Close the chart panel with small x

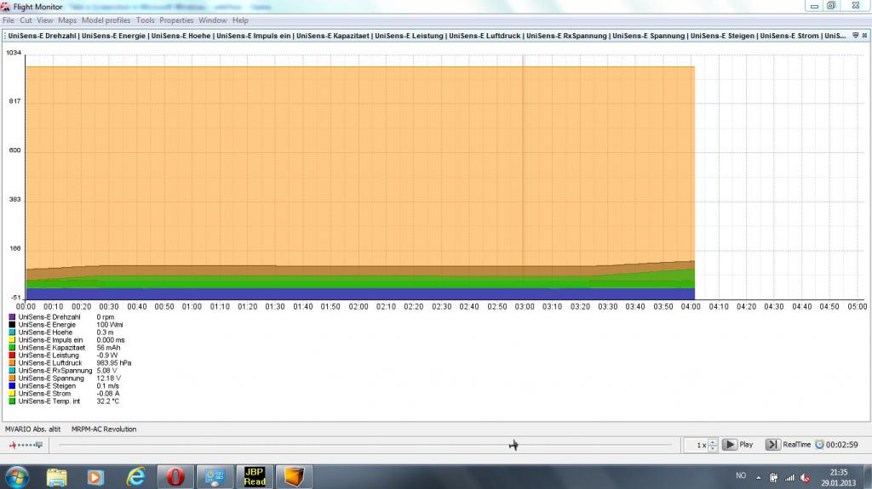click(x=863, y=37)
